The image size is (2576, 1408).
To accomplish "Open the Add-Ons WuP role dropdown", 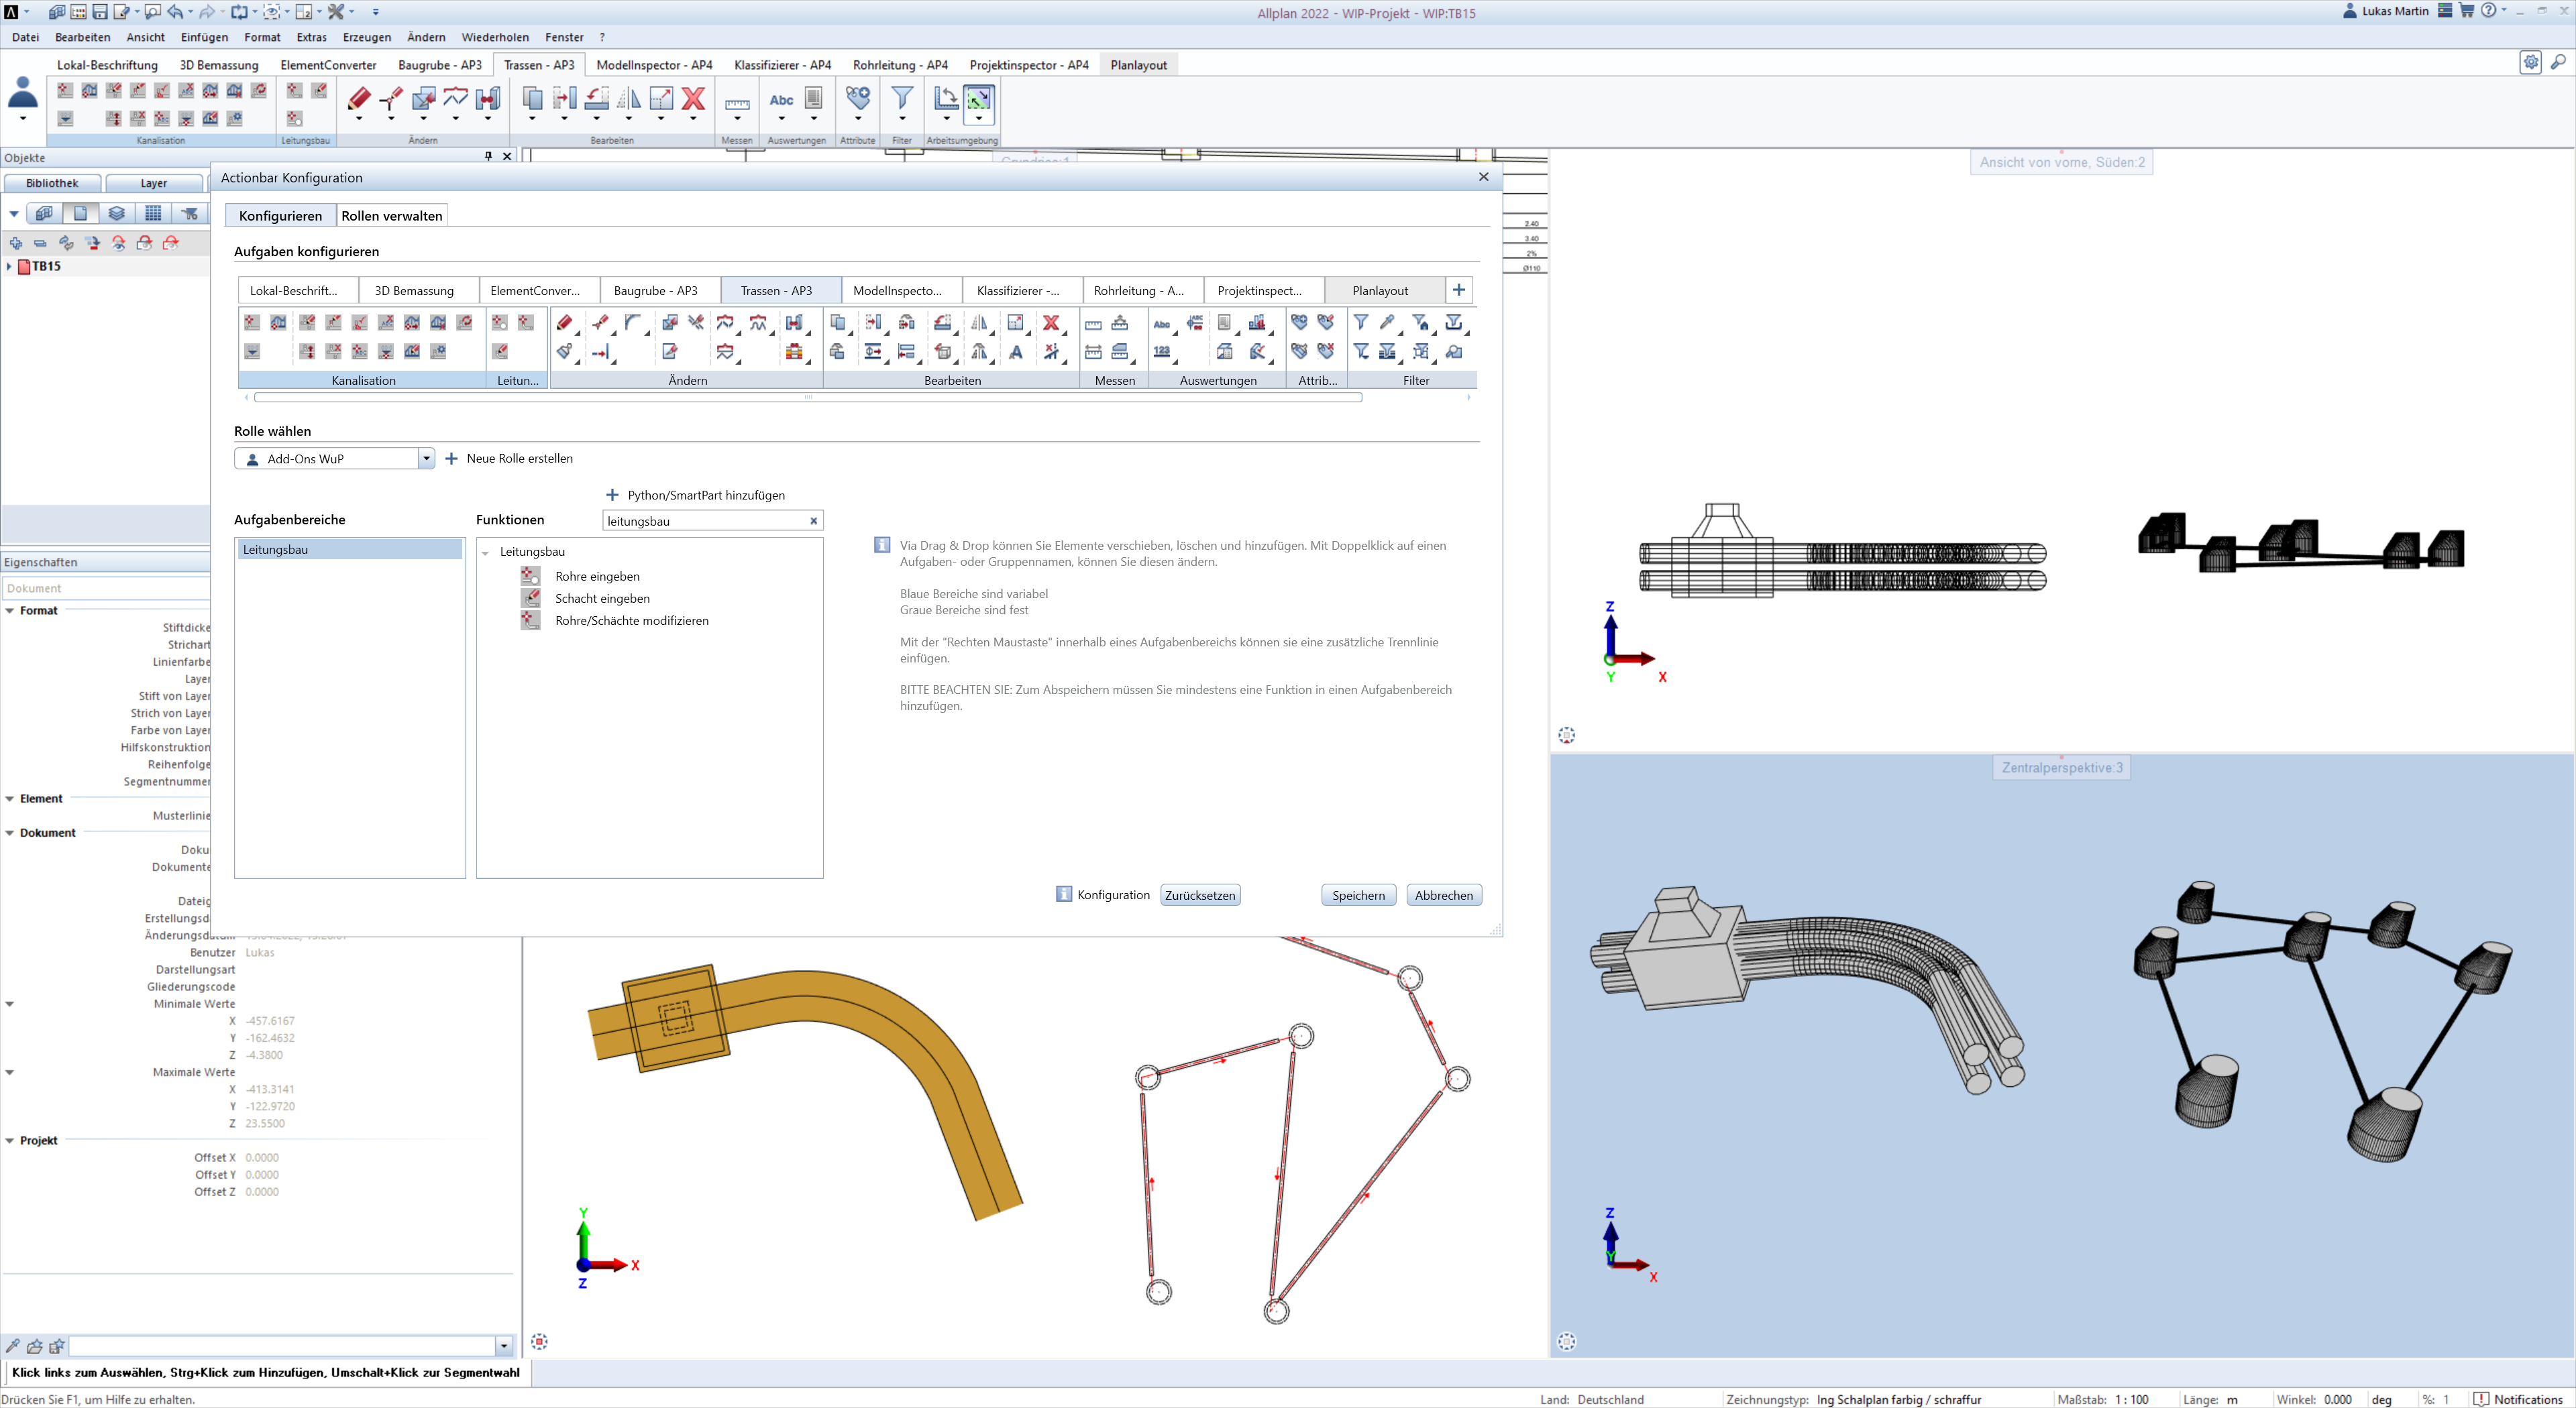I will point(426,459).
